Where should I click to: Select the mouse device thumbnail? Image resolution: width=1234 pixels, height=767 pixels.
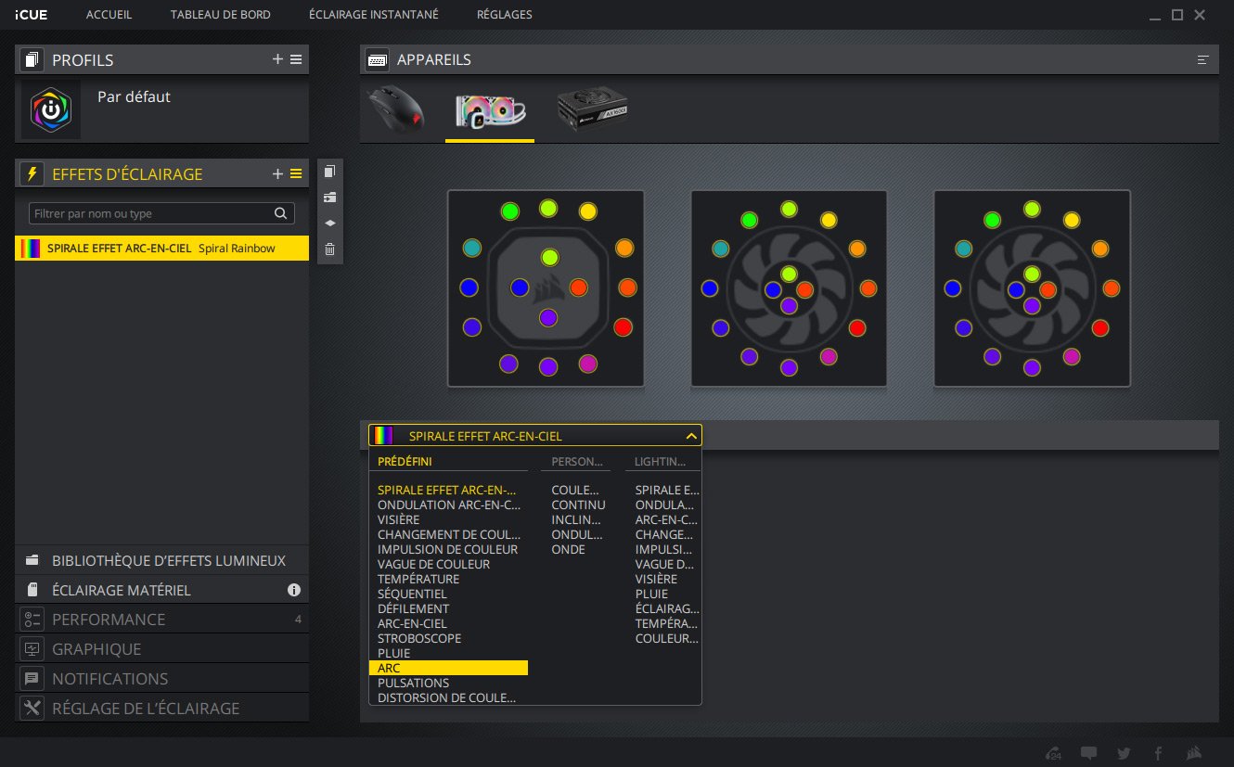point(397,111)
